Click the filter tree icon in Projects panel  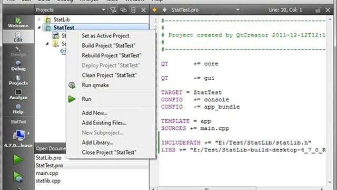(113, 10)
